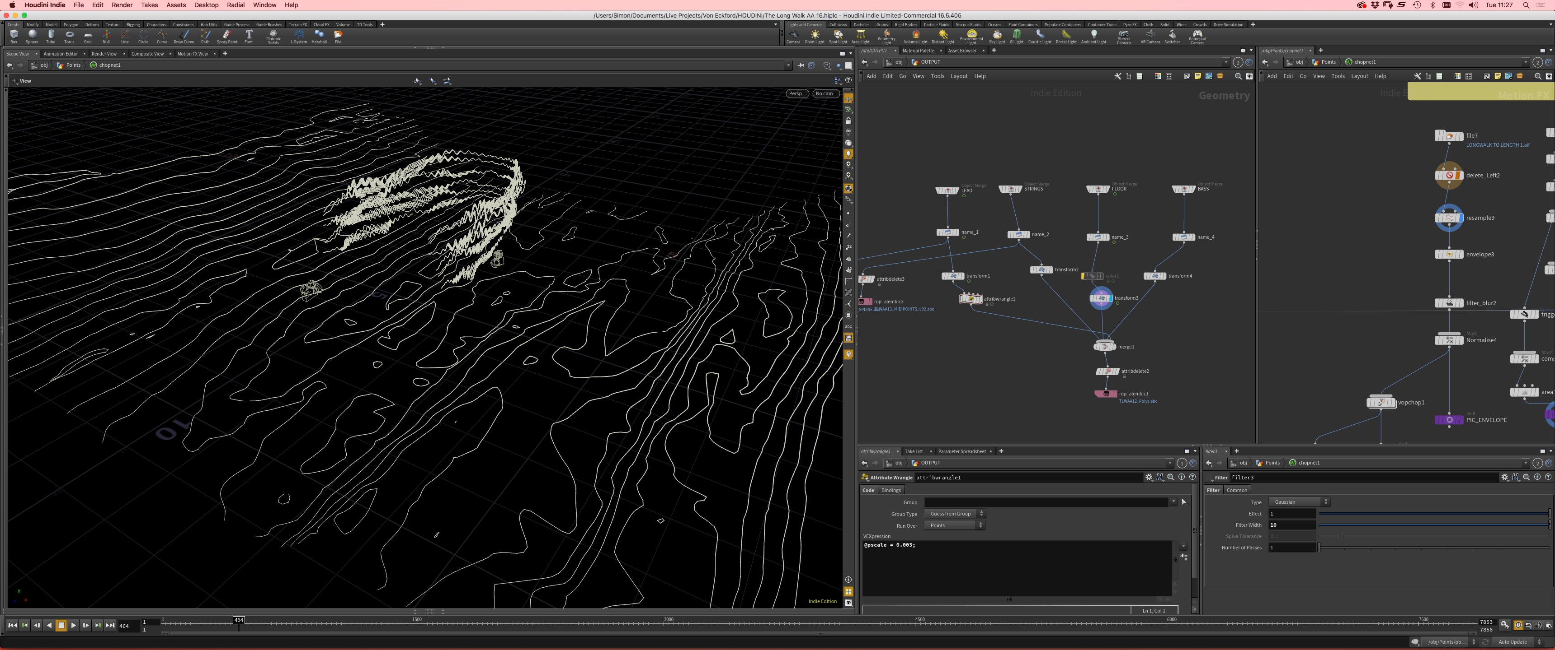Image resolution: width=1555 pixels, height=650 pixels.
Task: Open filter3 parameter help icon
Action: coord(1548,477)
